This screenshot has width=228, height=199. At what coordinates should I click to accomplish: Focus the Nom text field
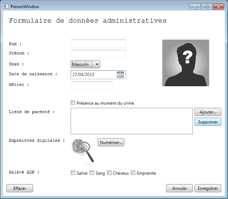[98, 43]
